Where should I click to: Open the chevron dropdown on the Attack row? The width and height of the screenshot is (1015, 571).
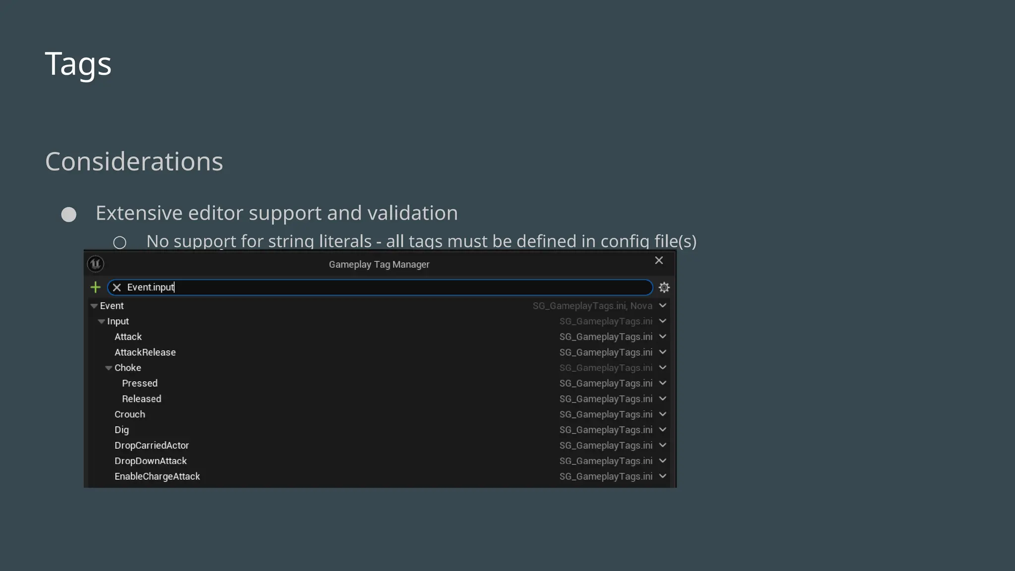pyautogui.click(x=663, y=337)
